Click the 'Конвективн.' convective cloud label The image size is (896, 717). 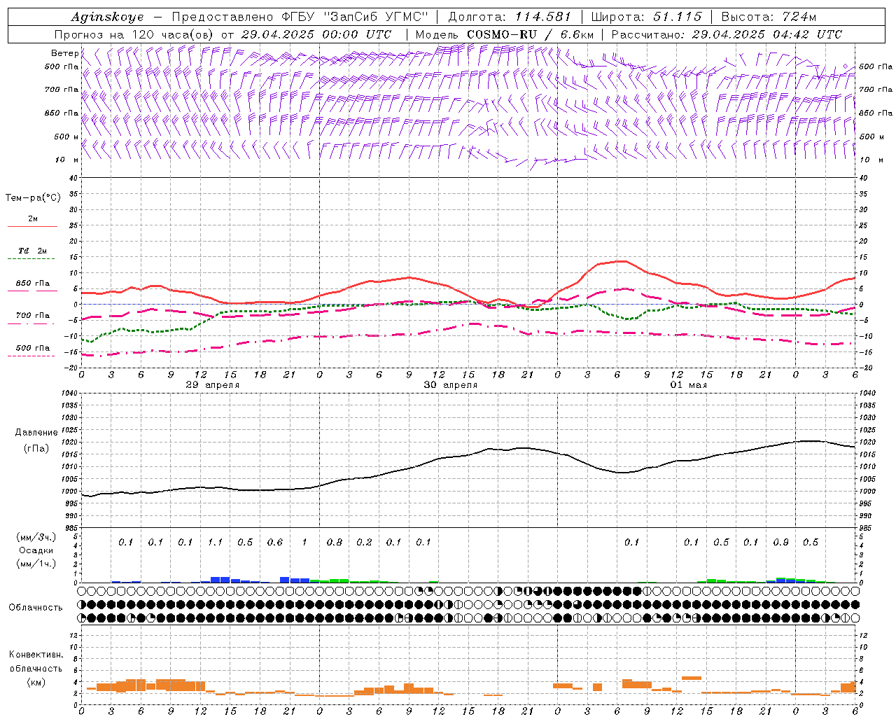(36, 655)
